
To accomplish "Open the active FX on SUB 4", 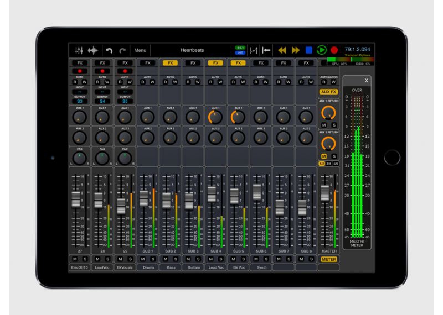I will pos(215,63).
